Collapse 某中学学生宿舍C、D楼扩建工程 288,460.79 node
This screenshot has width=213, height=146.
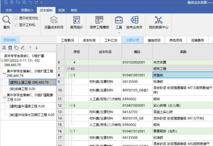pos(5,73)
